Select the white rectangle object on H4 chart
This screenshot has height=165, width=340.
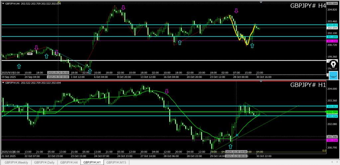30,53
